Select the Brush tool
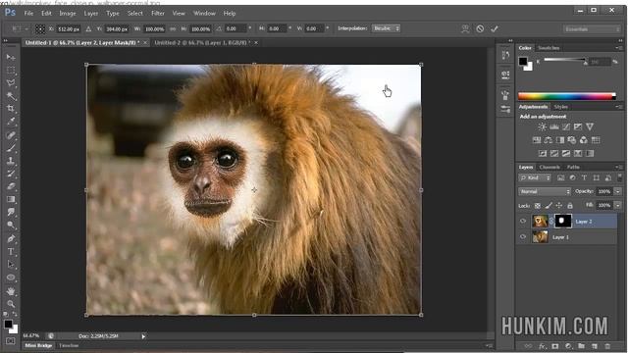Image resolution: width=628 pixels, height=353 pixels. pos(11,148)
